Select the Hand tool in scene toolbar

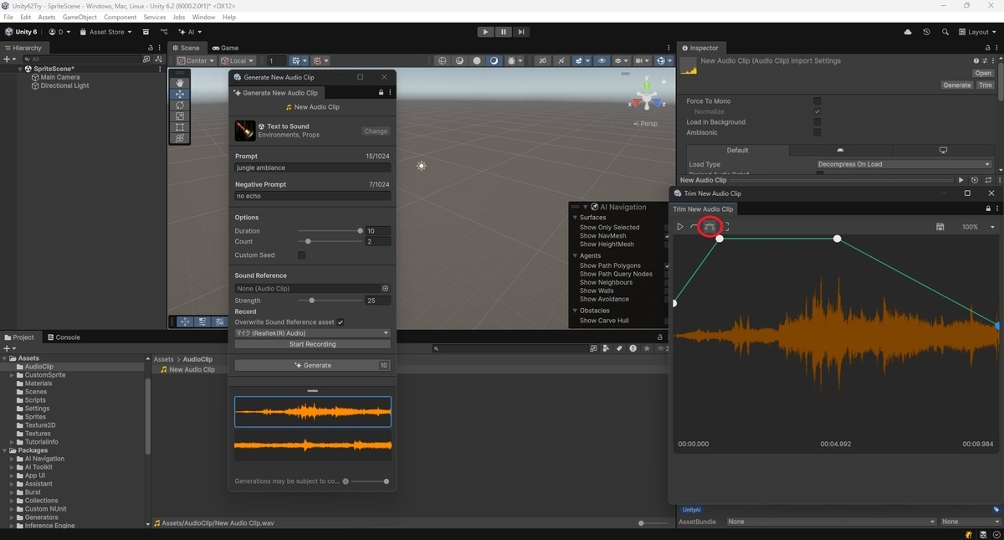point(180,83)
